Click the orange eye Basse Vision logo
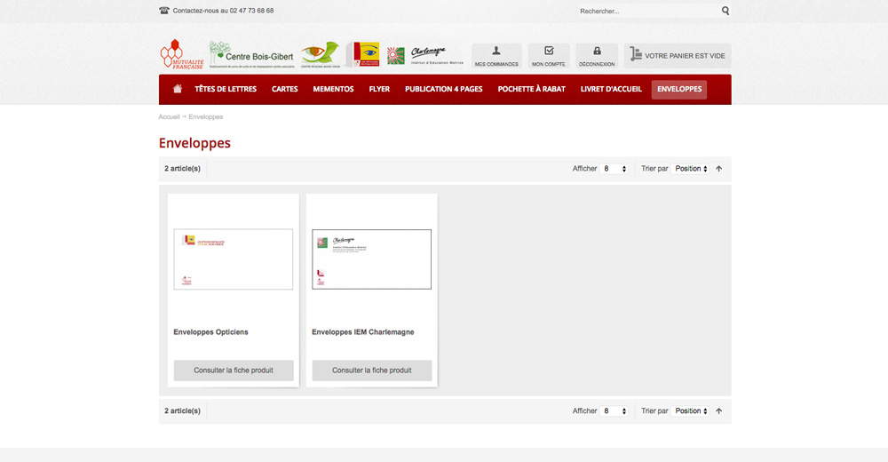The width and height of the screenshot is (888, 462). [320, 55]
